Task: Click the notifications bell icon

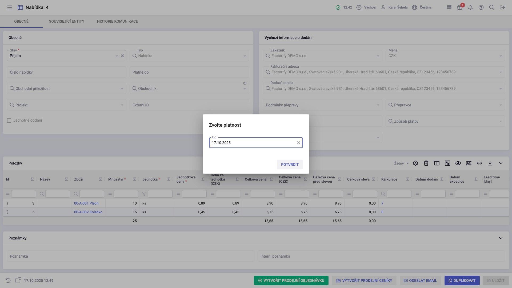Action: [470, 7]
